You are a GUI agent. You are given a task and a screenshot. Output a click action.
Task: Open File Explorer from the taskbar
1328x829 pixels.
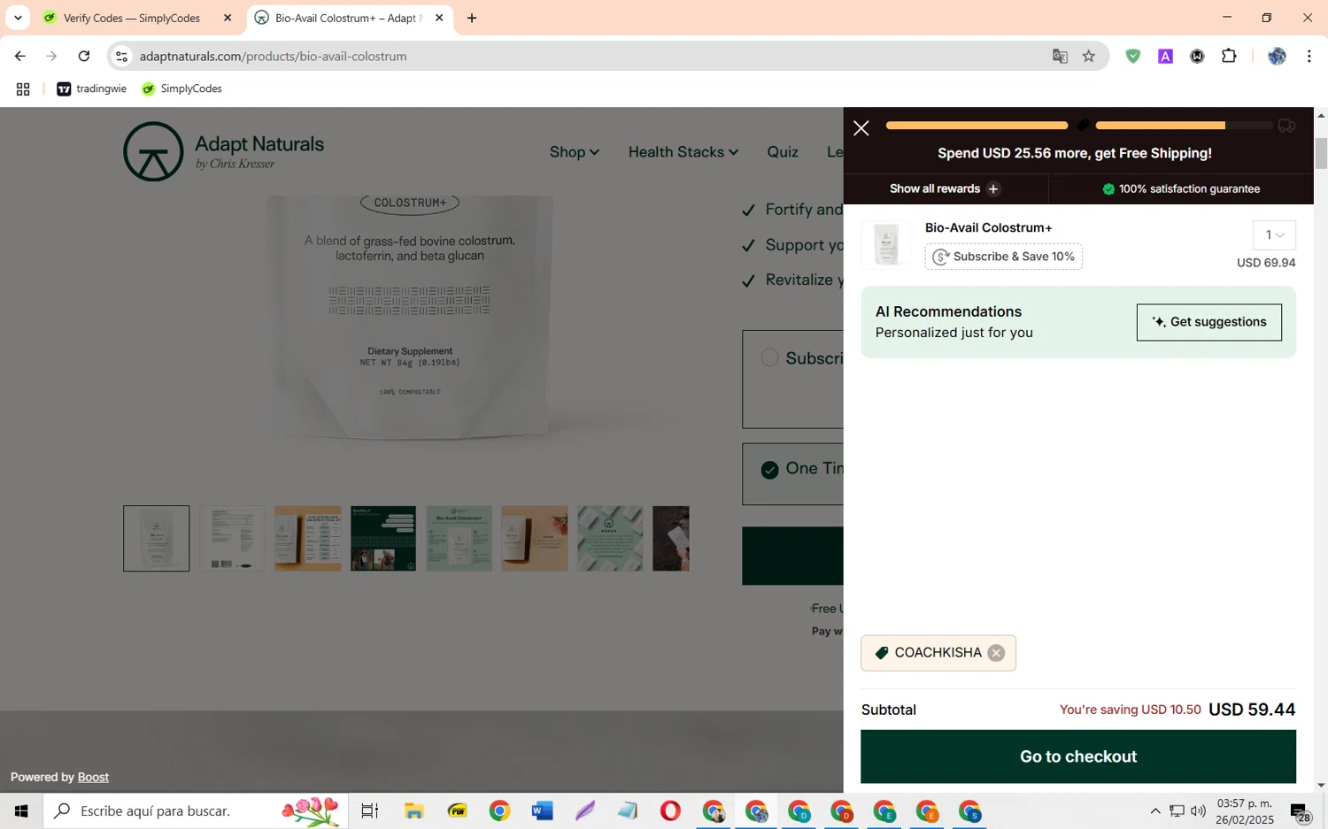pos(413,810)
